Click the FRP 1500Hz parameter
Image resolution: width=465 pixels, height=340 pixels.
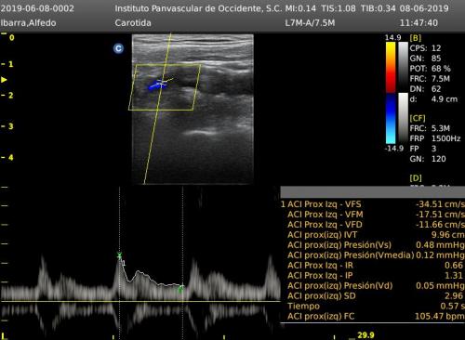pyautogui.click(x=435, y=138)
